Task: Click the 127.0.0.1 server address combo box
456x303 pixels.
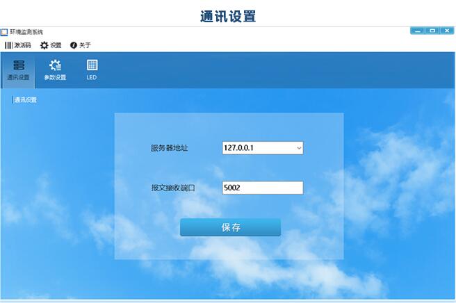Action: pyautogui.click(x=257, y=148)
